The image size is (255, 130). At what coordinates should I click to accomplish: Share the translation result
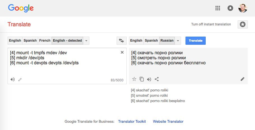click(x=157, y=79)
